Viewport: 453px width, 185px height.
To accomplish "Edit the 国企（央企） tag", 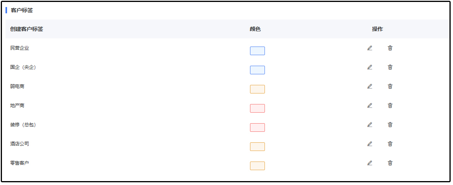I will 370,67.
